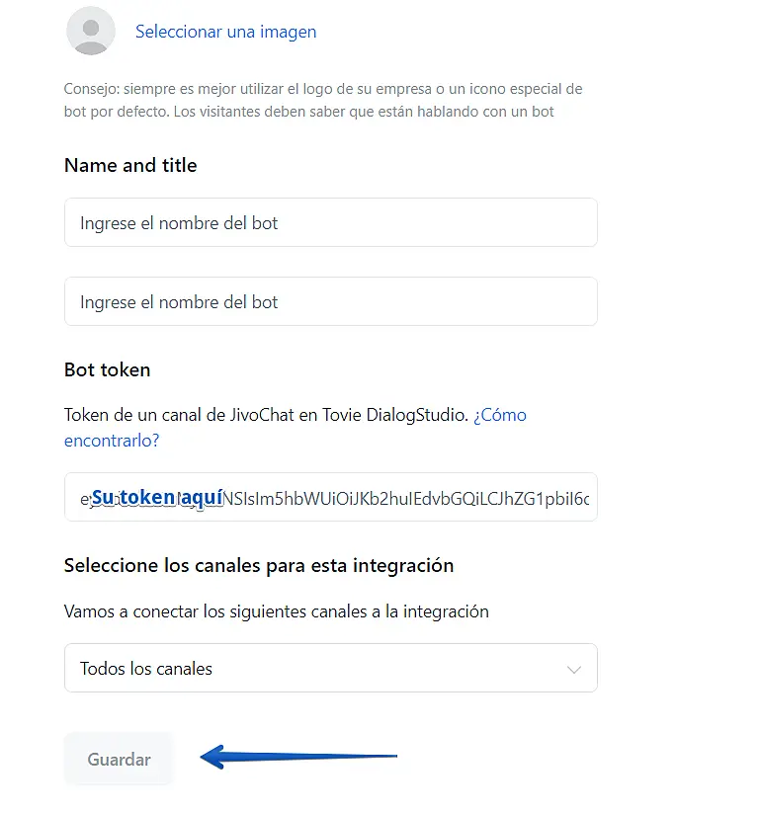The image size is (761, 813).
Task: Click the "Name and title" heading
Action: tap(130, 166)
